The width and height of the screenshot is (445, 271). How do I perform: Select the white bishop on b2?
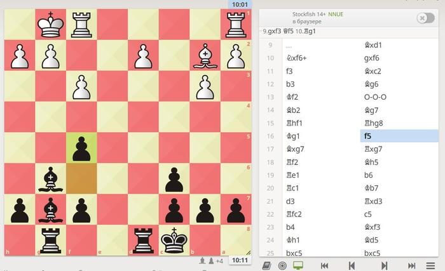(x=205, y=55)
